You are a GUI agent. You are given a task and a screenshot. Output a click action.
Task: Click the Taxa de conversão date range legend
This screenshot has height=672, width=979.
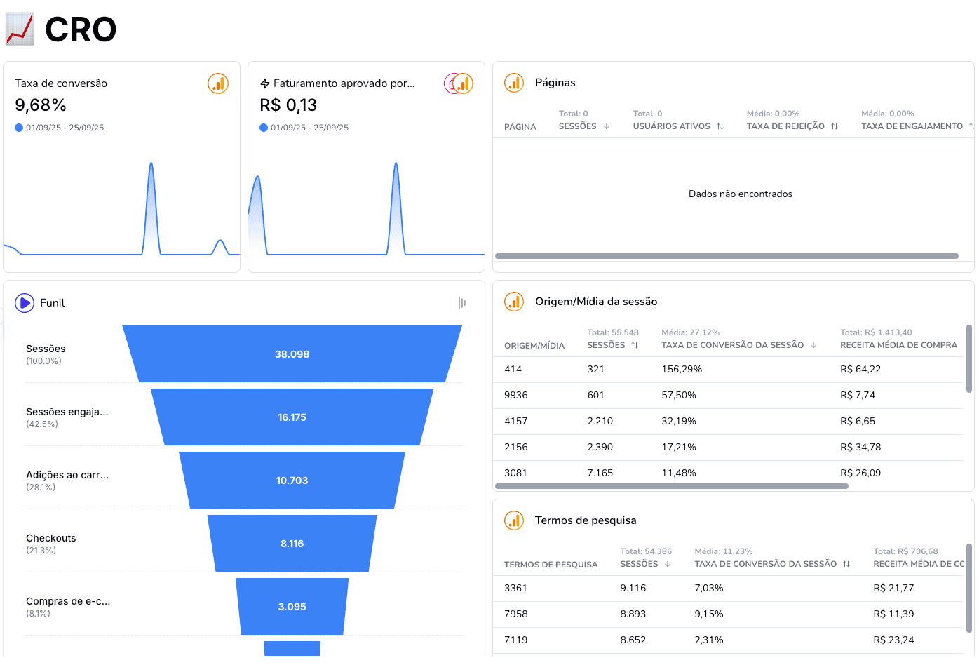tap(60, 128)
